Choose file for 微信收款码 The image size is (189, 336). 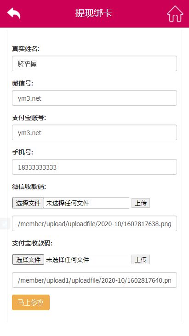click(29, 203)
